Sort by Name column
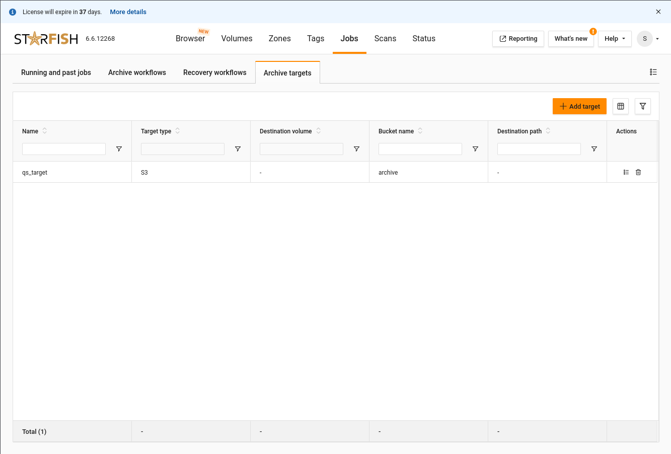Image resolution: width=671 pixels, height=454 pixels. [x=45, y=131]
